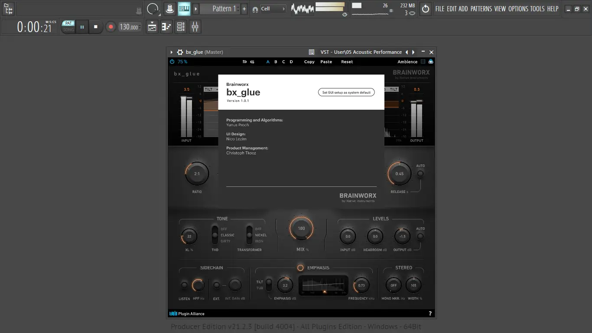
Task: Click the tempo field showing 130.000
Action: (x=130, y=27)
